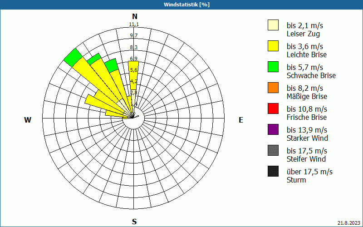Click the yellow 'bis 3,6 m/s' legend swatch
363x227 pixels.
coord(273,46)
